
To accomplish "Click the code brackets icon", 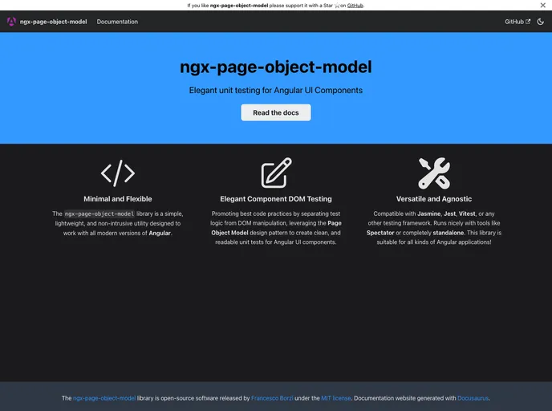I will pos(118,173).
